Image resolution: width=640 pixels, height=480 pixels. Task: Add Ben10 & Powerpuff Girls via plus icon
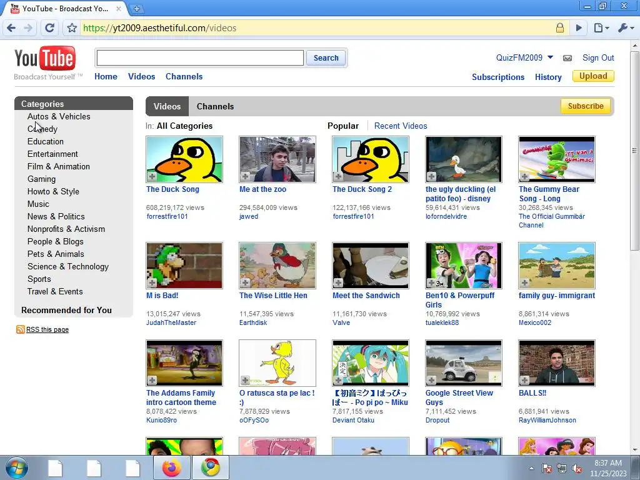tap(431, 282)
